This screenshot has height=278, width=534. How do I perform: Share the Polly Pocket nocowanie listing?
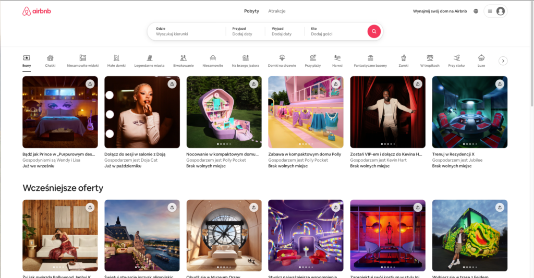coord(254,84)
